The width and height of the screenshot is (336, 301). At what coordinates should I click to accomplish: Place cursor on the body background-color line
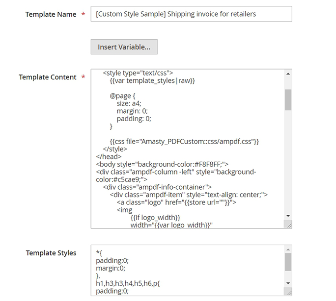[162, 164]
